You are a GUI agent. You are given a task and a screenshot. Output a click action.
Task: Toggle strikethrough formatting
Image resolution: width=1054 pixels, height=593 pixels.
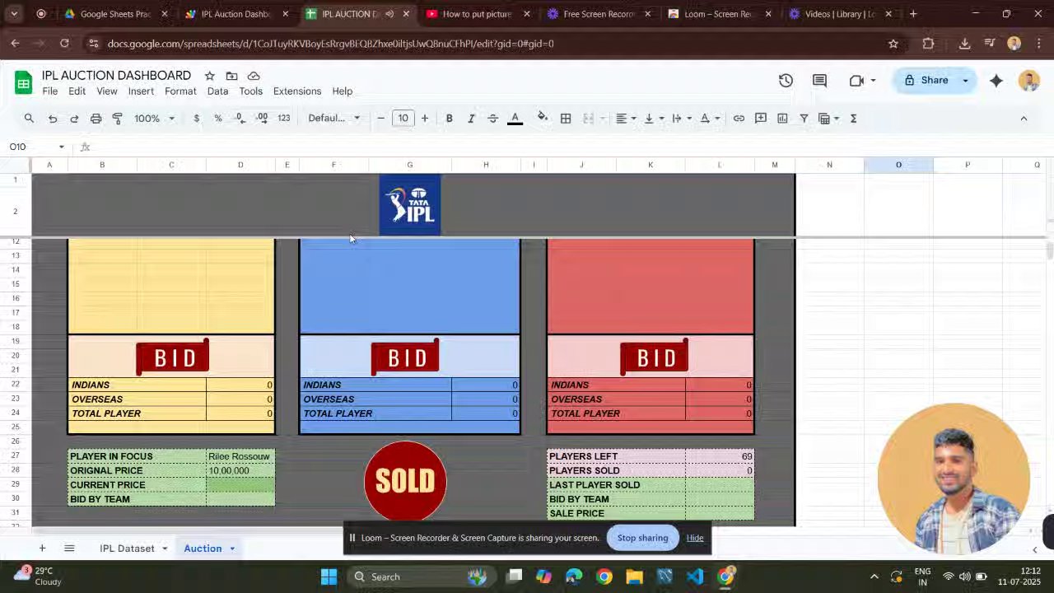coord(492,119)
